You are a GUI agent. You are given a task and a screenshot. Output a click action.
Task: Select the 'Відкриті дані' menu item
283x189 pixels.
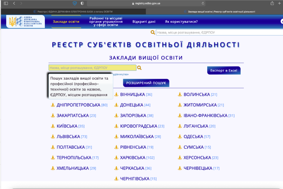click(x=144, y=22)
